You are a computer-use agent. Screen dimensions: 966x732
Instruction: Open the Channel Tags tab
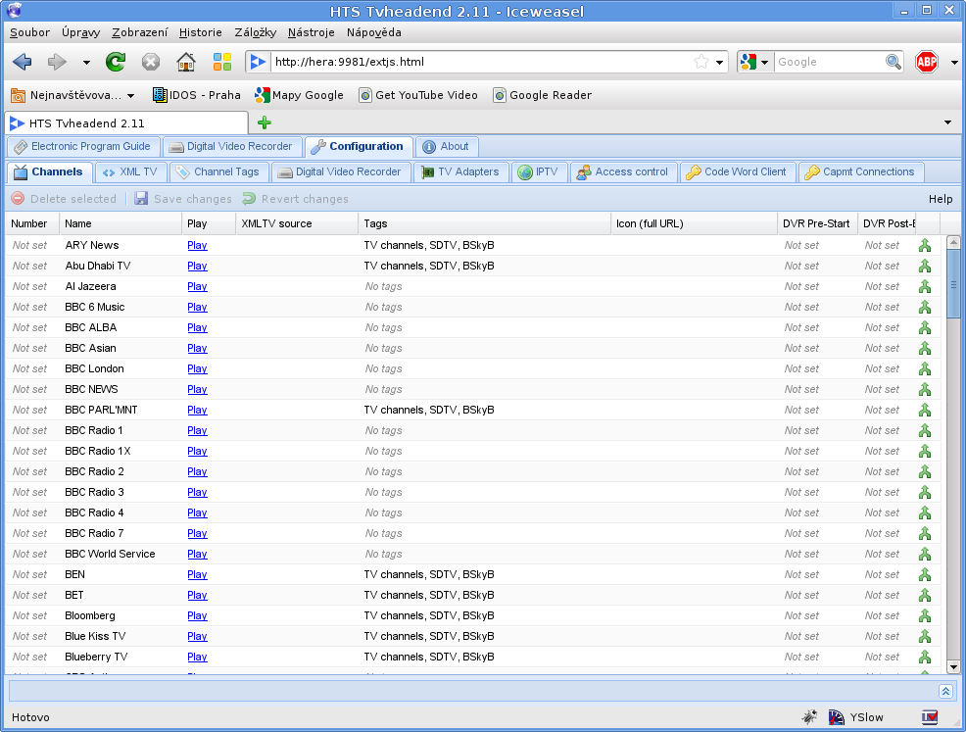(x=218, y=171)
